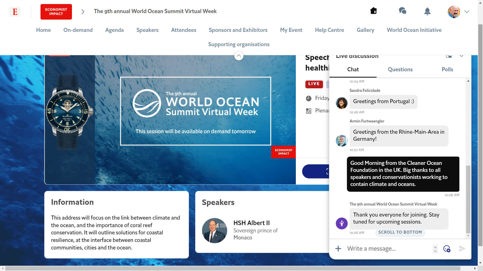Viewport: 483px width, 271px height.
Task: Open the Economist Impact red logo
Action: tap(56, 12)
